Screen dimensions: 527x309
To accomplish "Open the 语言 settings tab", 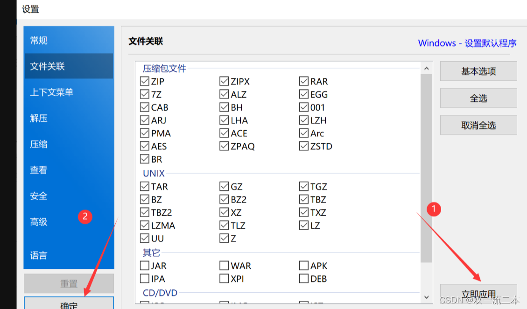I will [x=69, y=255].
